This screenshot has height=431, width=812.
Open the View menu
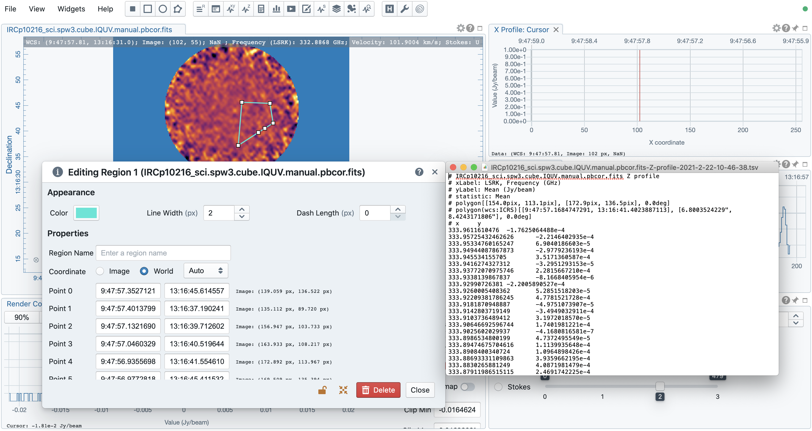37,9
